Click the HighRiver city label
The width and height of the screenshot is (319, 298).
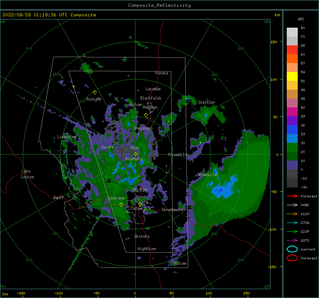tap(147, 249)
